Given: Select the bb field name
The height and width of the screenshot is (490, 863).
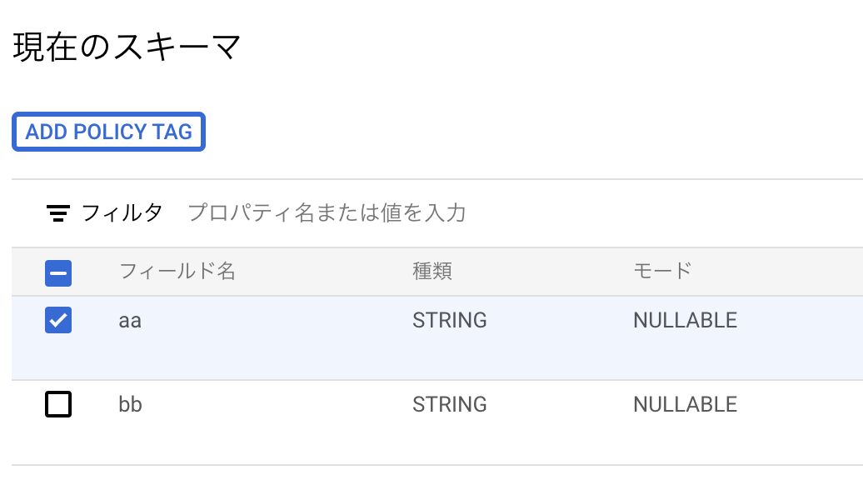Looking at the screenshot, I should coord(130,405).
